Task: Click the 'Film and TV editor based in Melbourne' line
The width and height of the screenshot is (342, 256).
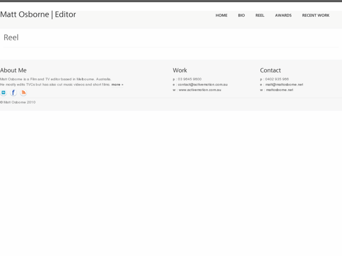Action: (x=56, y=79)
